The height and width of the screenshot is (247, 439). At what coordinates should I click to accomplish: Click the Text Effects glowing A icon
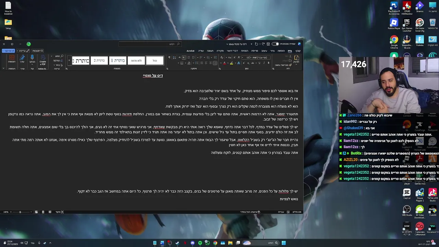pos(239,63)
